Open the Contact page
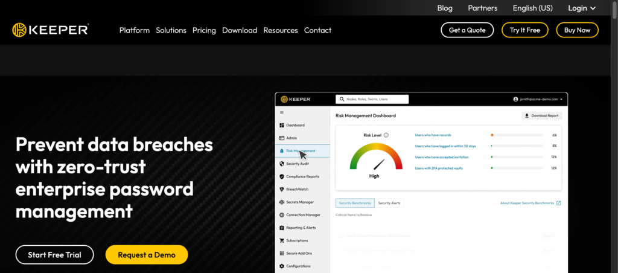Viewport: 618px width, 273px height. pyautogui.click(x=317, y=30)
